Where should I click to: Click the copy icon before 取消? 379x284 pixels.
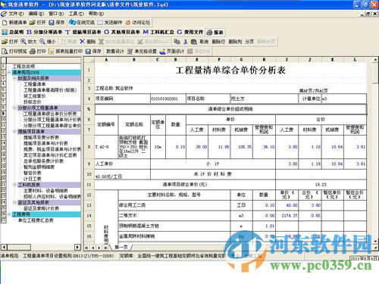[x=177, y=42]
